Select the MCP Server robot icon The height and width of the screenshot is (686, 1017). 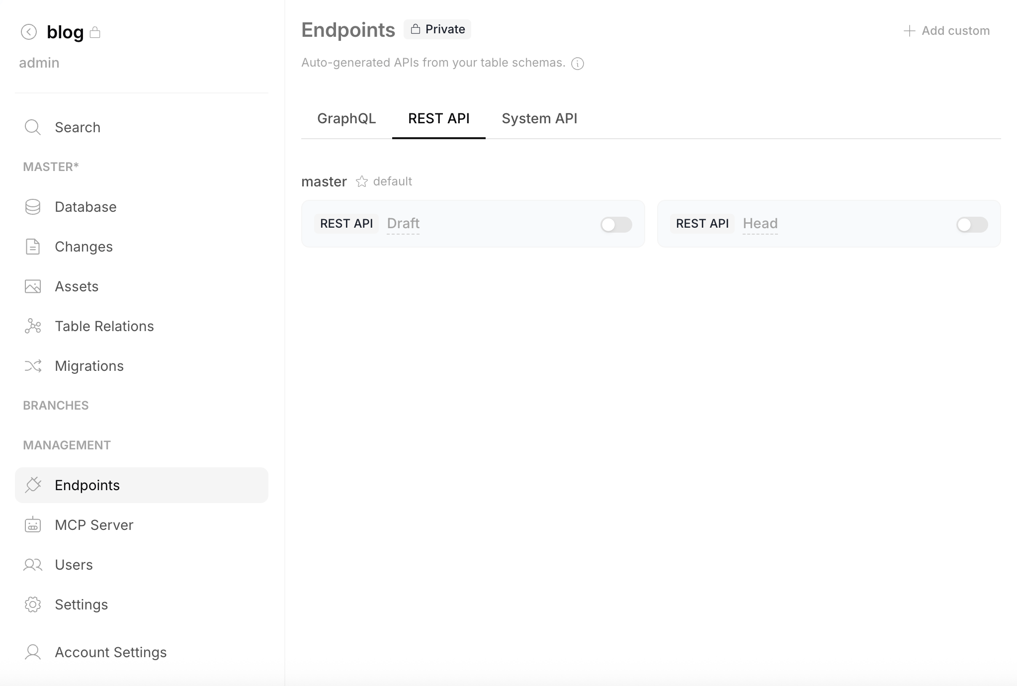32,524
